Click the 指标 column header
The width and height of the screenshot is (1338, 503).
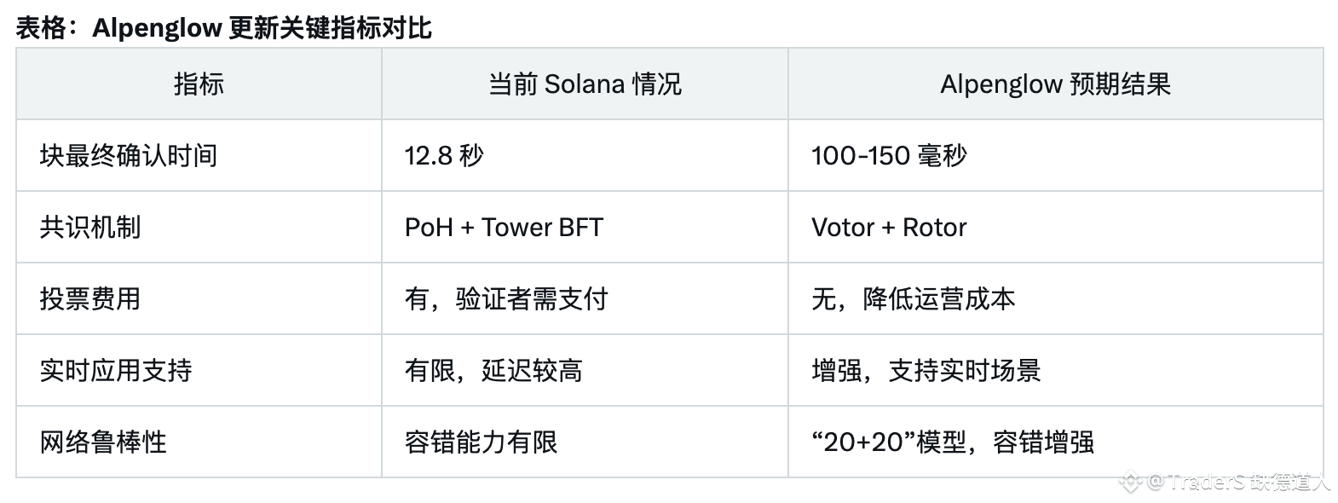point(199,84)
